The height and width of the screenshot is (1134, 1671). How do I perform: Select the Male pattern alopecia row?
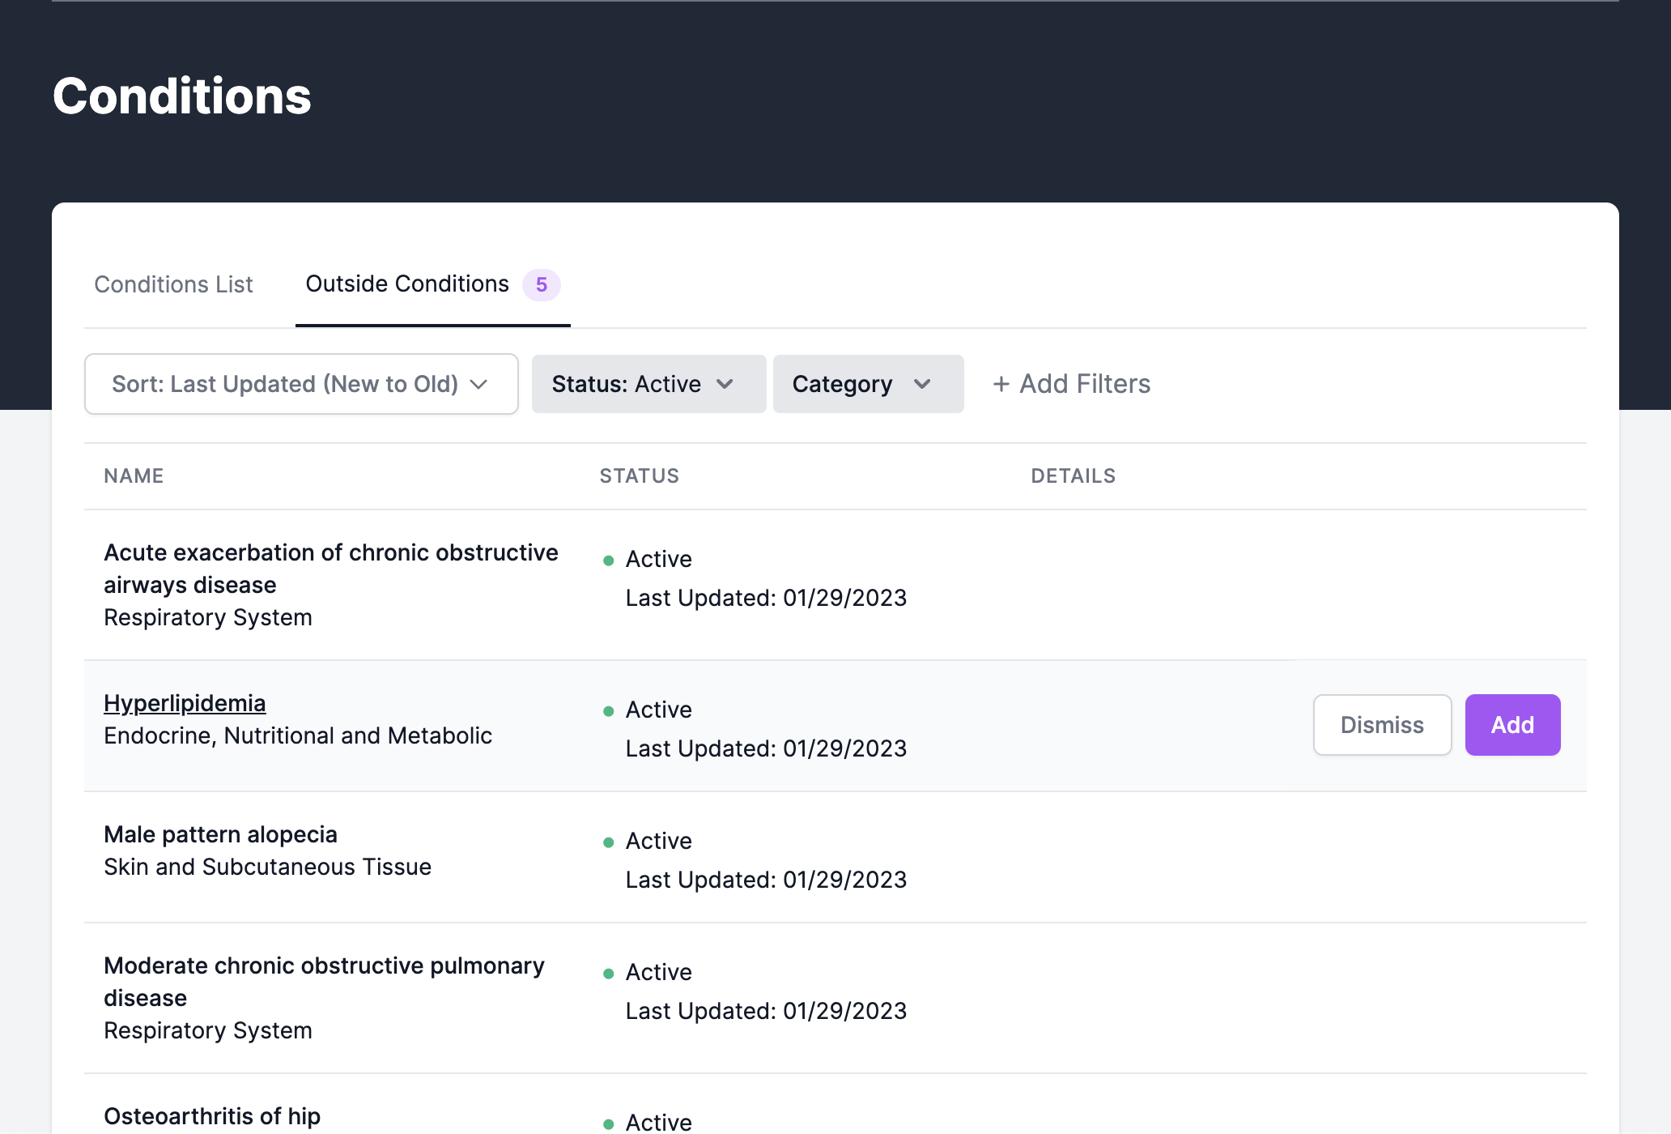(x=220, y=835)
